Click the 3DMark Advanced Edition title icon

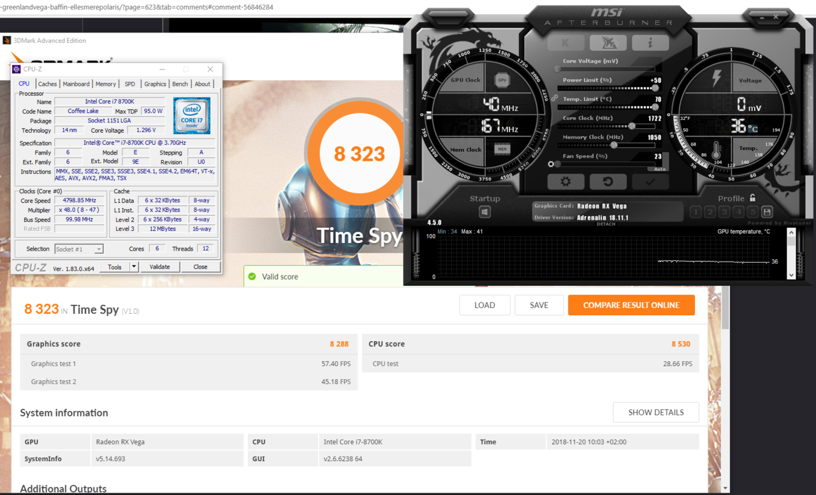coord(7,40)
